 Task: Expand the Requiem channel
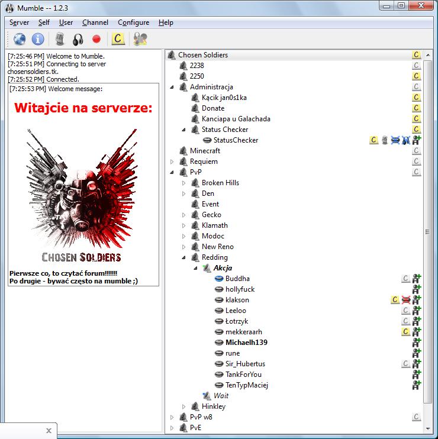[172, 162]
